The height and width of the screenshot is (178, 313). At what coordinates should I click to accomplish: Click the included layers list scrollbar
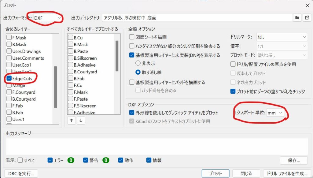pos(55,87)
